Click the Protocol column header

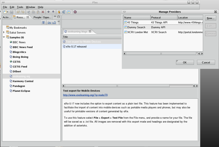164,17
